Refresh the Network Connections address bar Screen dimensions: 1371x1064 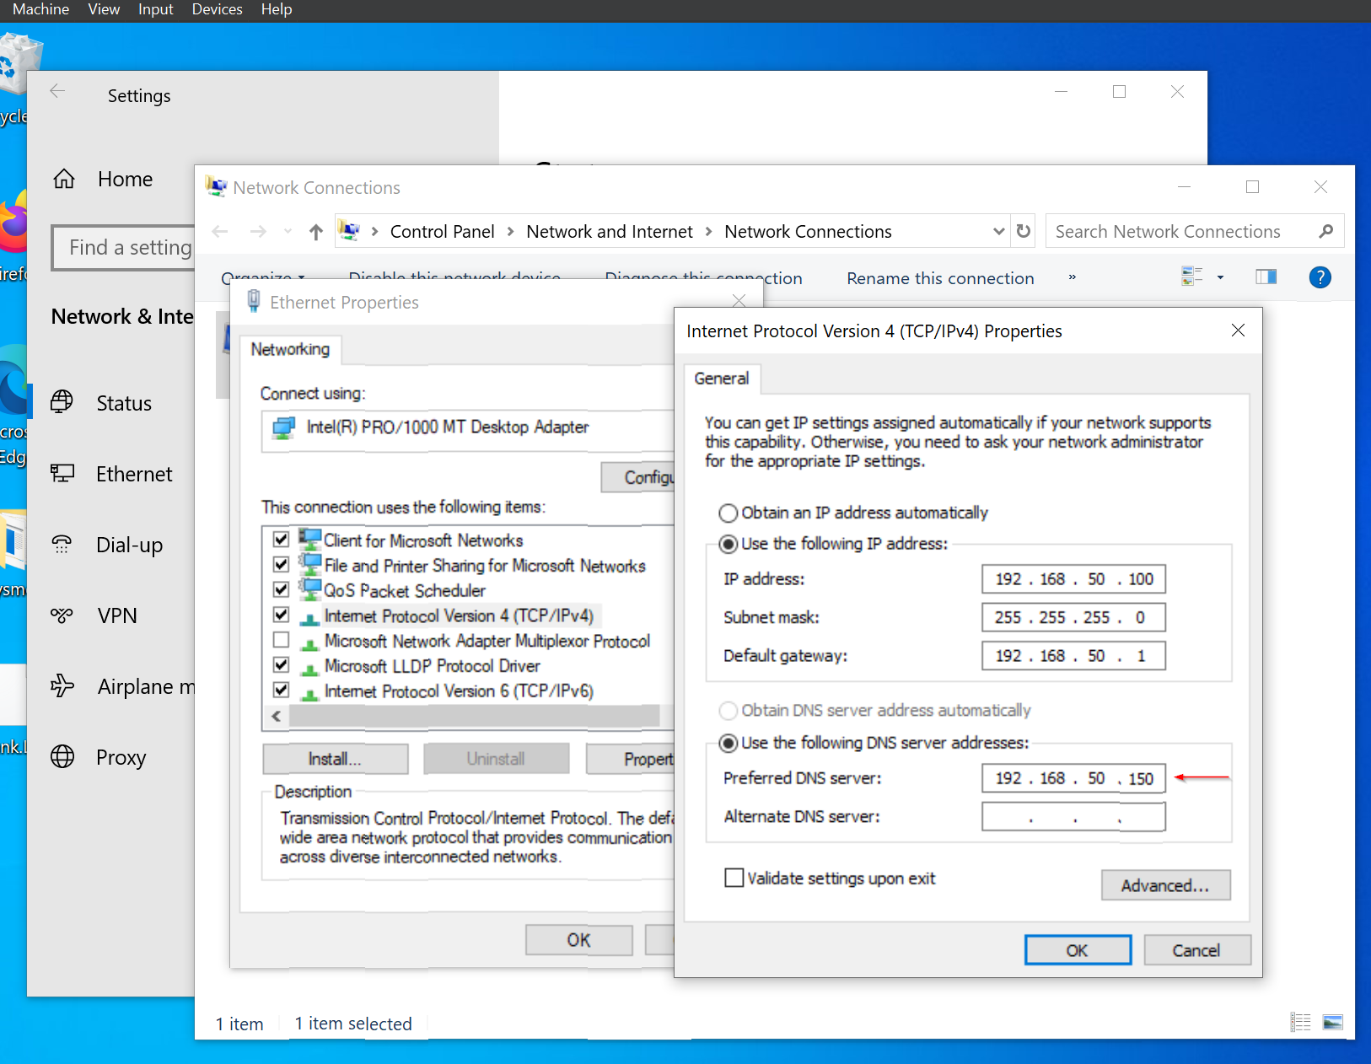pyautogui.click(x=1024, y=231)
